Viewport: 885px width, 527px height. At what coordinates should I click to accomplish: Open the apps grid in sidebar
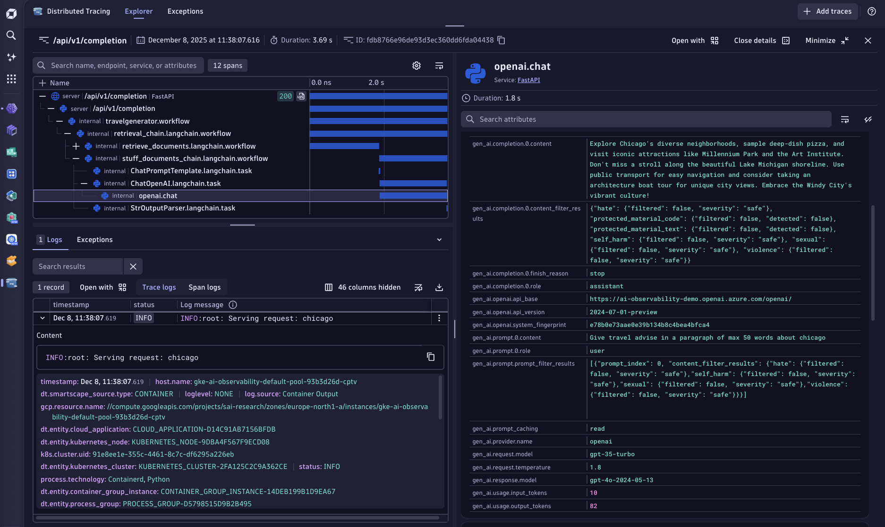[x=11, y=79]
